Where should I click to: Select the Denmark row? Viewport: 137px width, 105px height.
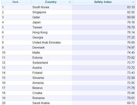pyautogui.click(x=68, y=47)
